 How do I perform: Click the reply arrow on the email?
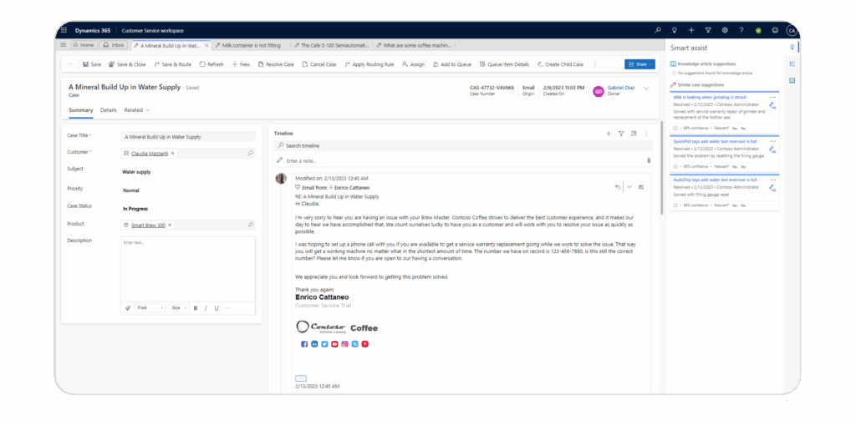[x=617, y=187]
